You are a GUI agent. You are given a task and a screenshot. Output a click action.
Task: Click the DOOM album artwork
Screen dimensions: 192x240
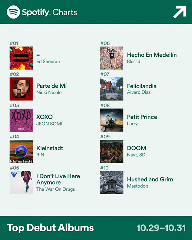pos(112,151)
